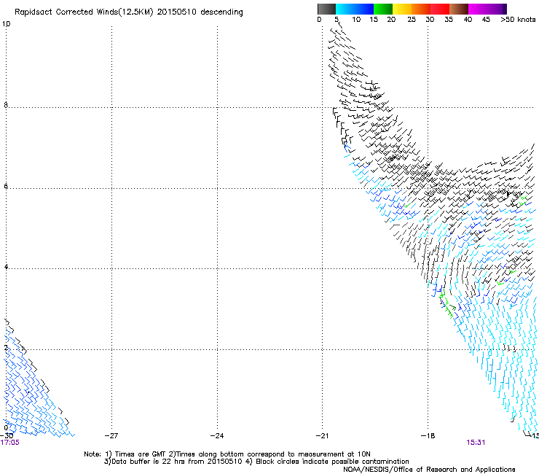
Task: Click the 'Data buffer is 22 hrs' note line
Action: (256, 462)
